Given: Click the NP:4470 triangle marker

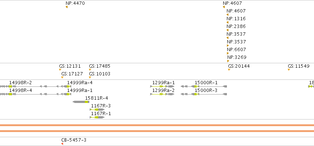Looking at the screenshot, I should [66, 7].
